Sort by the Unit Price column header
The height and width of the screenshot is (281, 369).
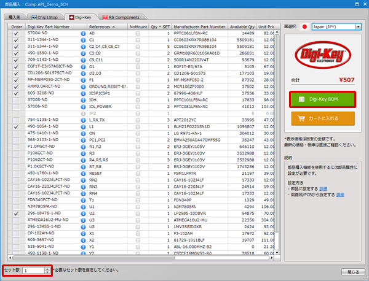[266, 27]
